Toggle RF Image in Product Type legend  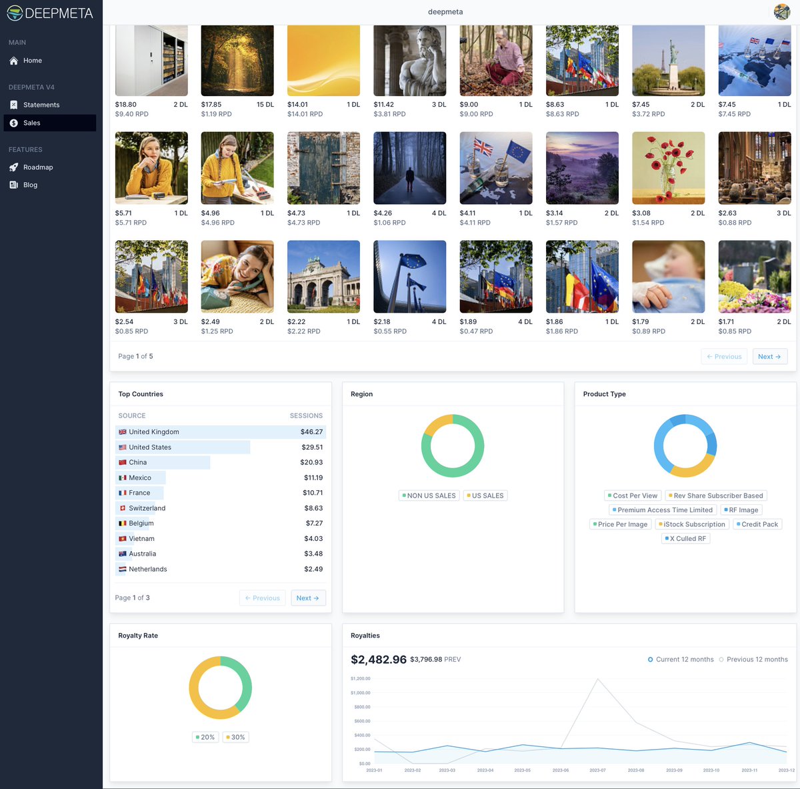pos(741,510)
